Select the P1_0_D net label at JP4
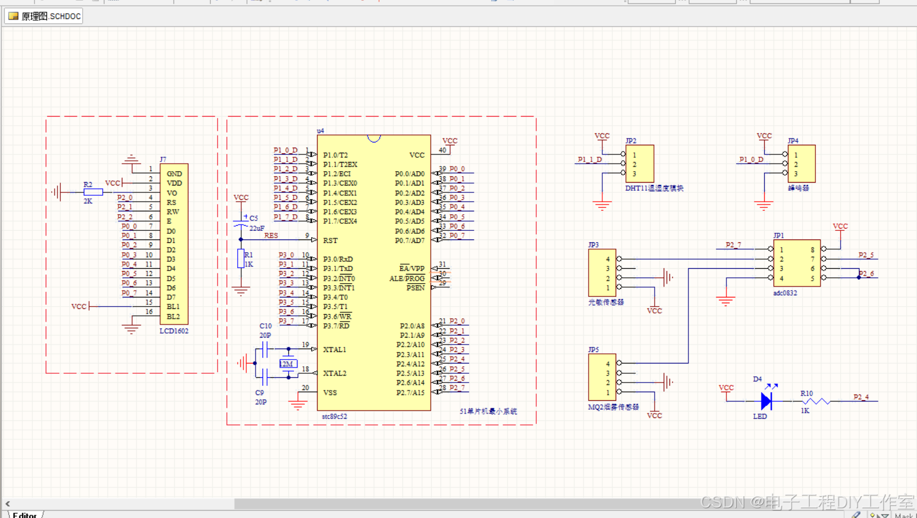Image resolution: width=917 pixels, height=518 pixels. click(751, 160)
